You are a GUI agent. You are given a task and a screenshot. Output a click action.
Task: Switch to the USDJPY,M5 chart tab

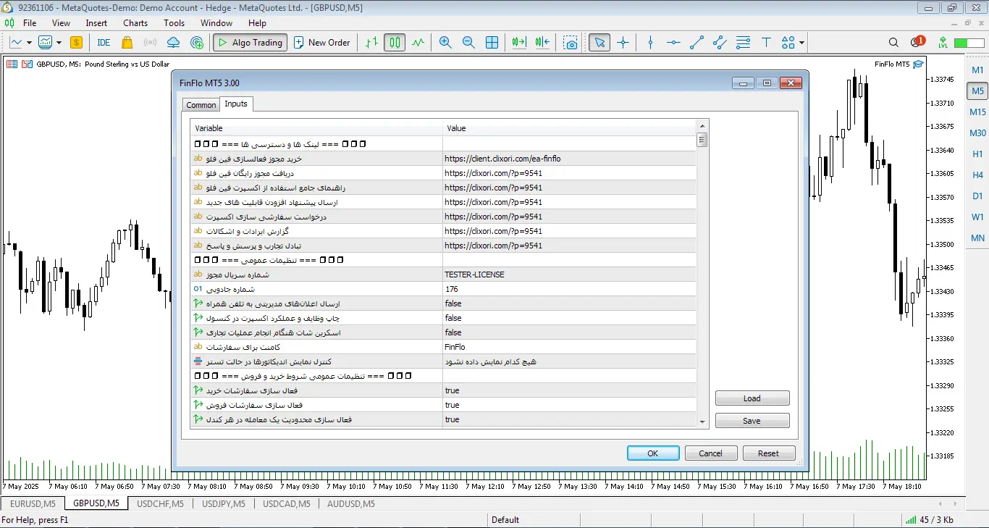(x=223, y=503)
